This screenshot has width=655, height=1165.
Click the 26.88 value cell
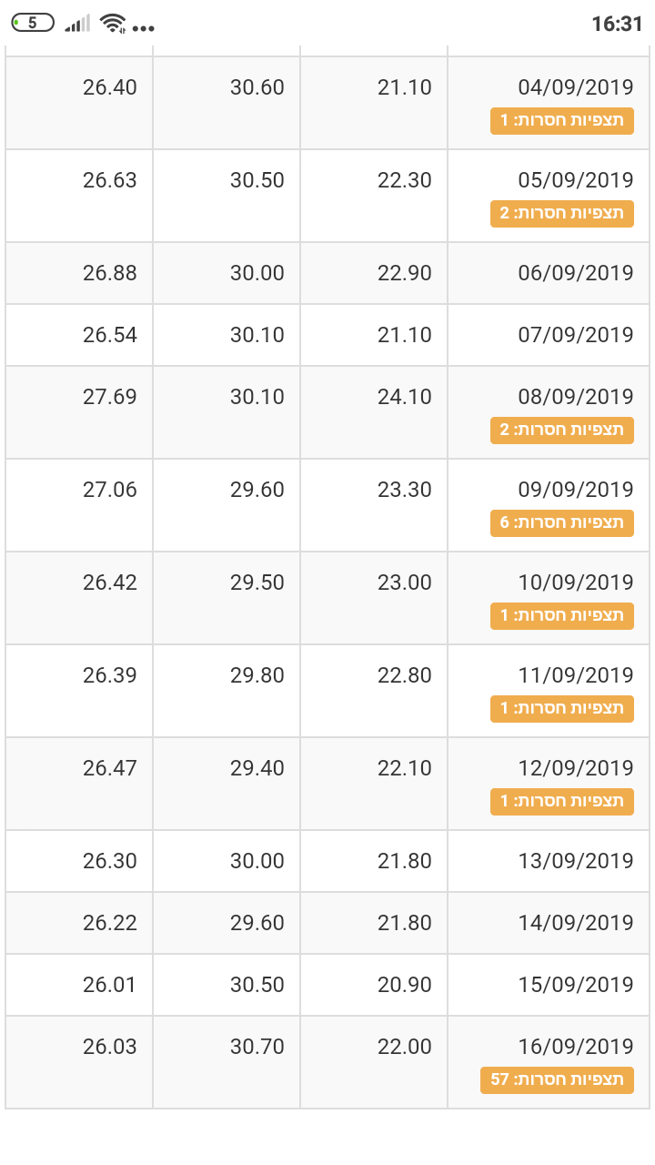[x=110, y=273]
